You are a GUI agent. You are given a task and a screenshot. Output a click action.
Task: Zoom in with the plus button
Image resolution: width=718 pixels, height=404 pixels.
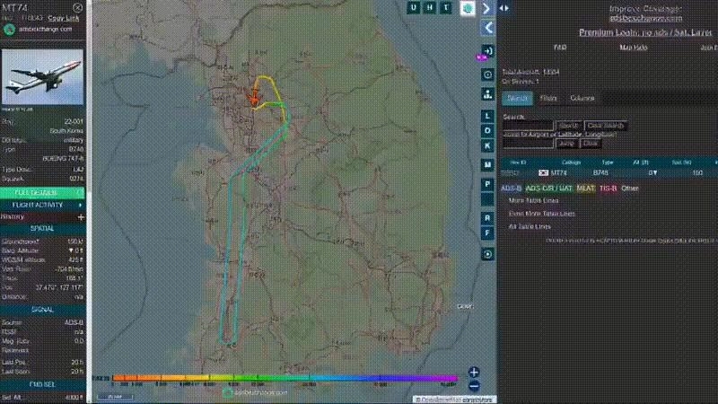pyautogui.click(x=474, y=372)
